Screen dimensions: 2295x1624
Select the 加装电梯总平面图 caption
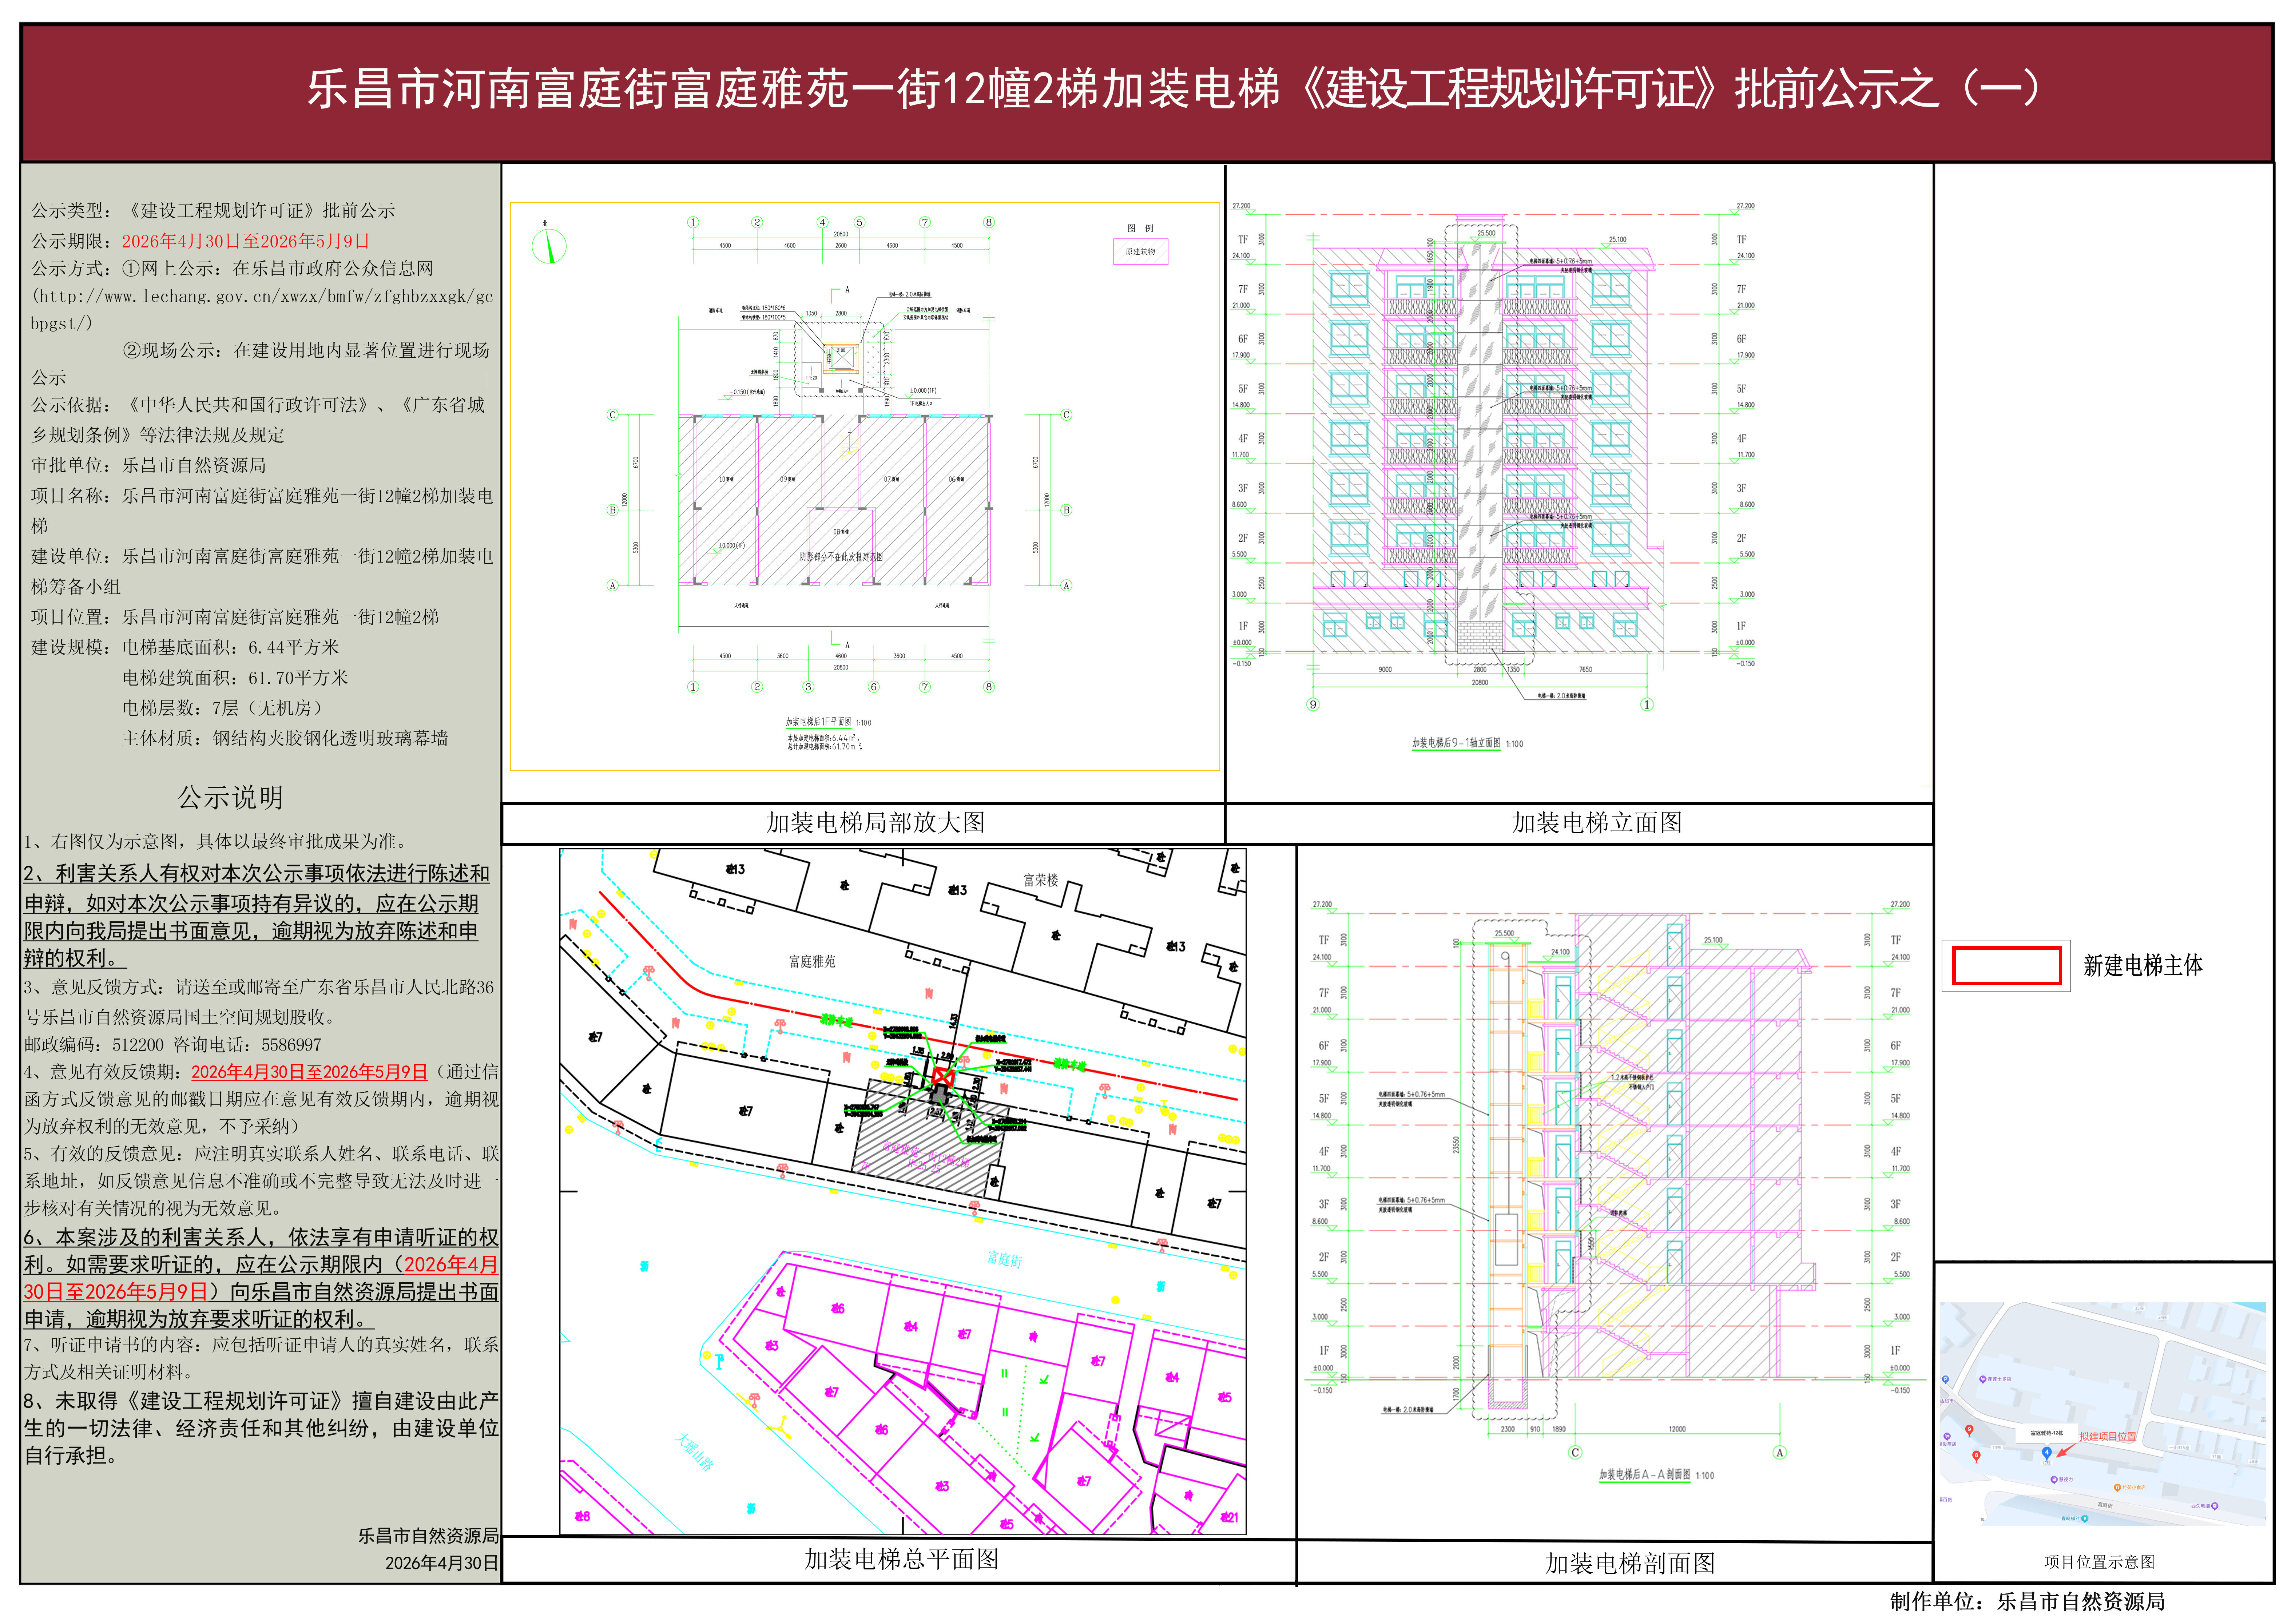point(901,1559)
